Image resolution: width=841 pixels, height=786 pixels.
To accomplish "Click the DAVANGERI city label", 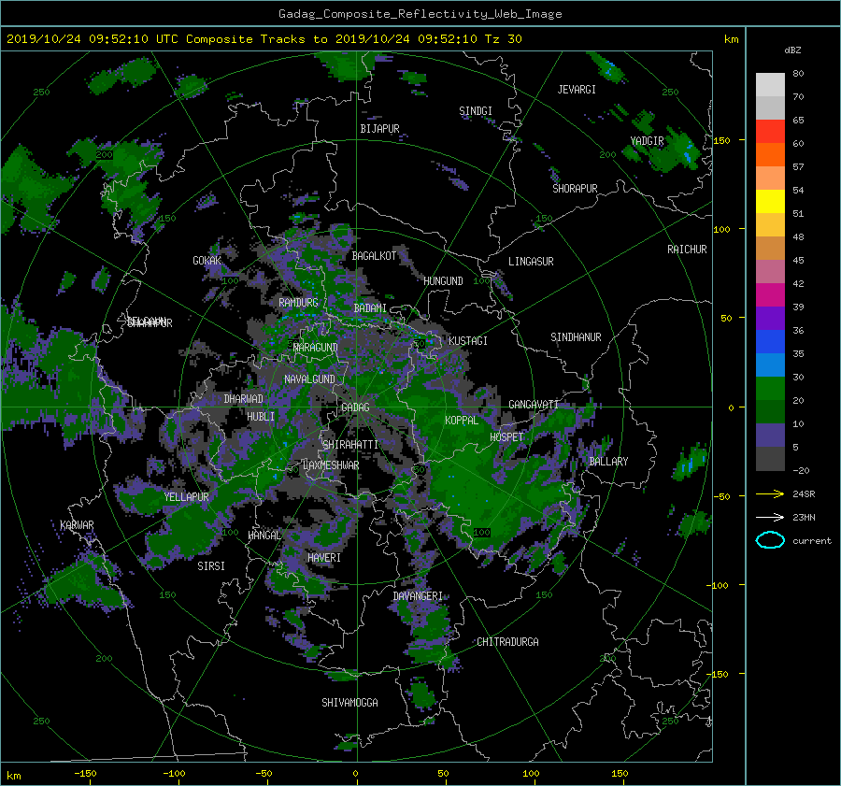I will pos(418,596).
